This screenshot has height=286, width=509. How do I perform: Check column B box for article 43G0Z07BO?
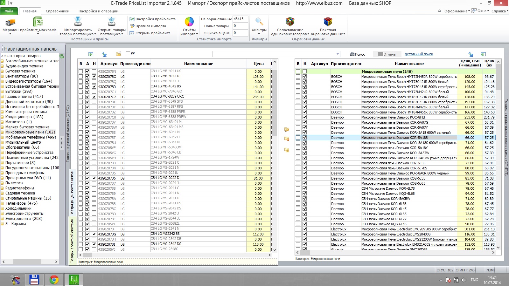tap(81, 77)
